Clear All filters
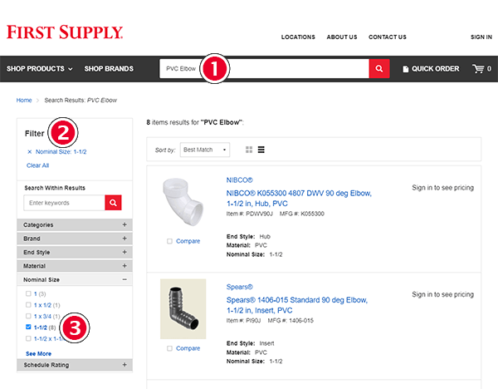 38,165
